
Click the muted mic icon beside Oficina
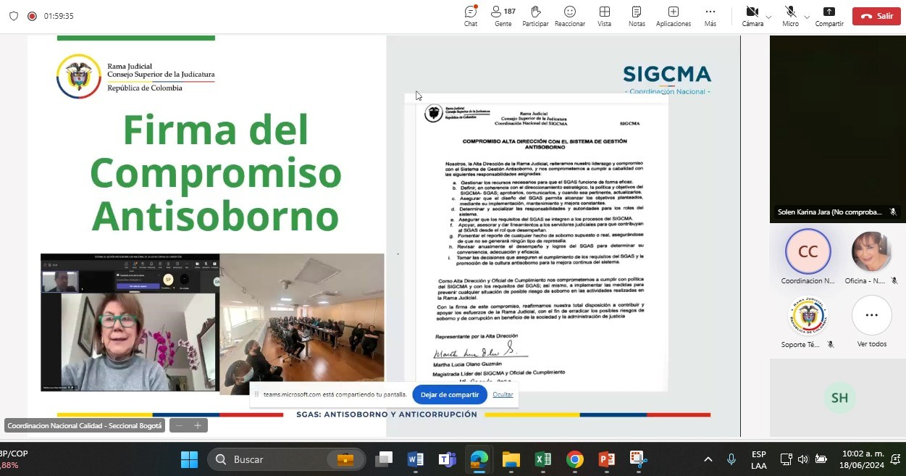894,281
